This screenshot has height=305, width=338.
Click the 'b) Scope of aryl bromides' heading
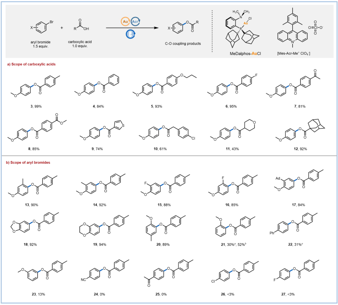click(x=28, y=162)
